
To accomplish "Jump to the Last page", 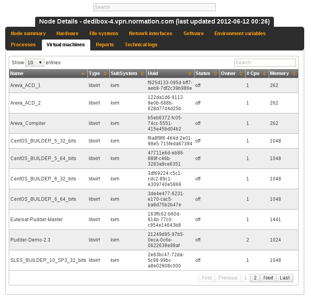I will click(x=285, y=278).
